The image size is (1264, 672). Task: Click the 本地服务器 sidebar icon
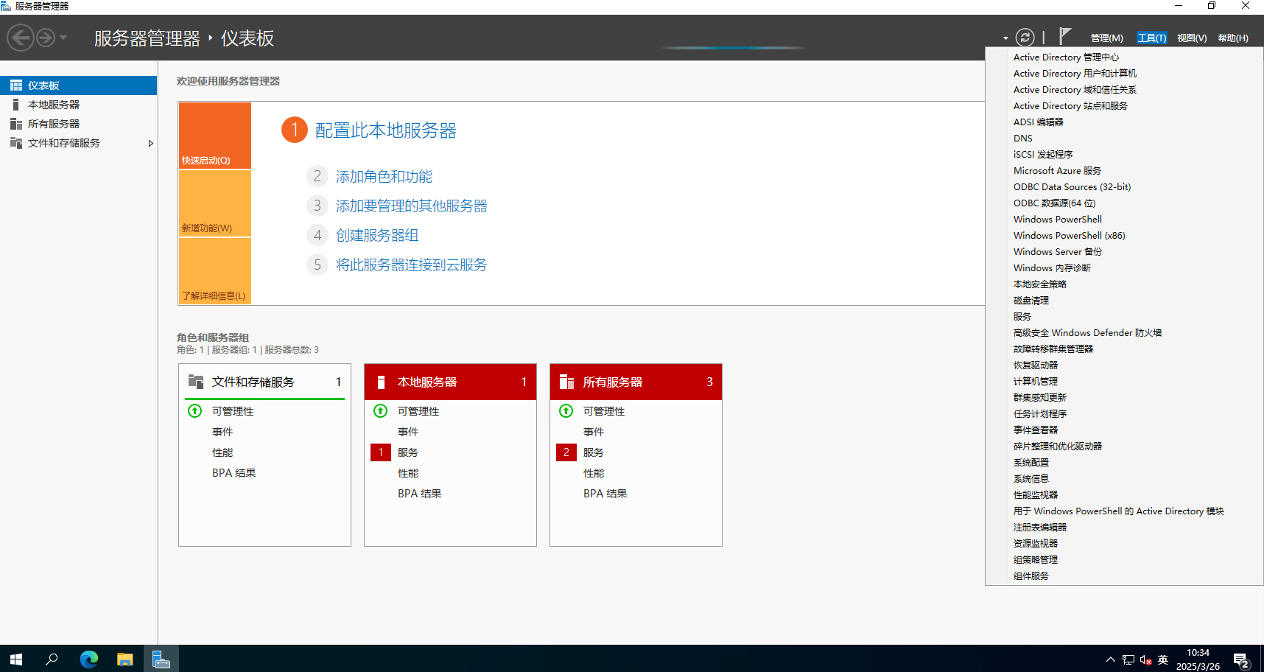15,105
